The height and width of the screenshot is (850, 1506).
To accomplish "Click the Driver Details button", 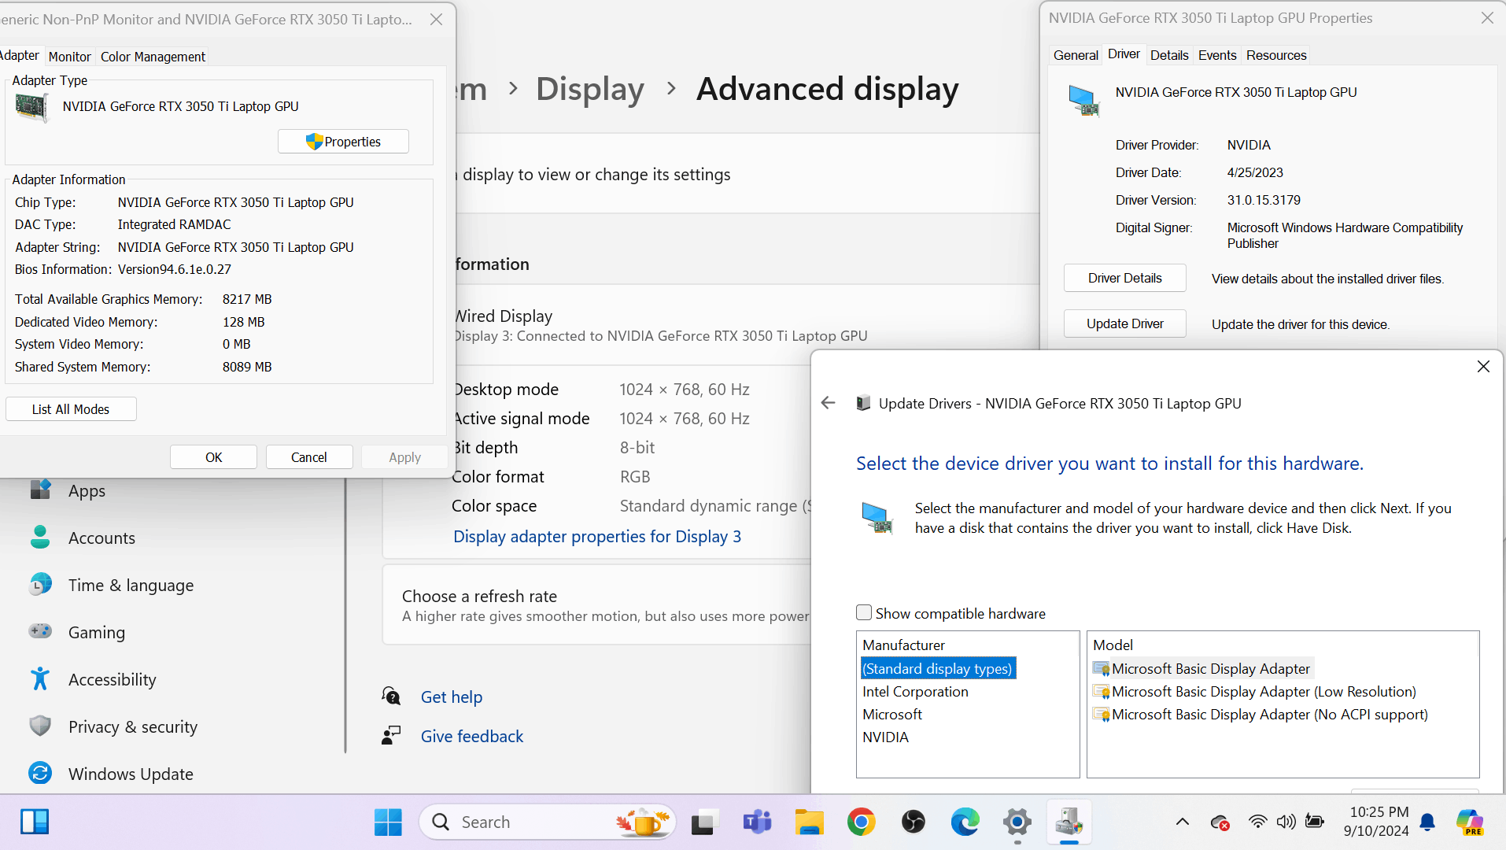I will 1124,278.
